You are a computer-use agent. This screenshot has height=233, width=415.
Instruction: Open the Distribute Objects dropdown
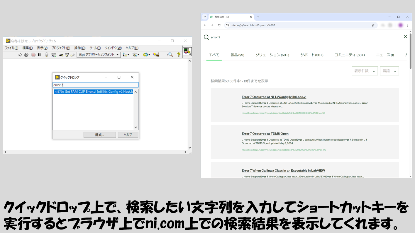pos(136,55)
